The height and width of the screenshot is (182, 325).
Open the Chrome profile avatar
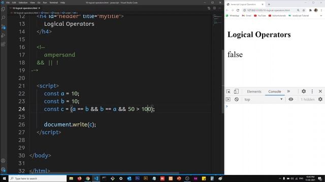[316, 10]
